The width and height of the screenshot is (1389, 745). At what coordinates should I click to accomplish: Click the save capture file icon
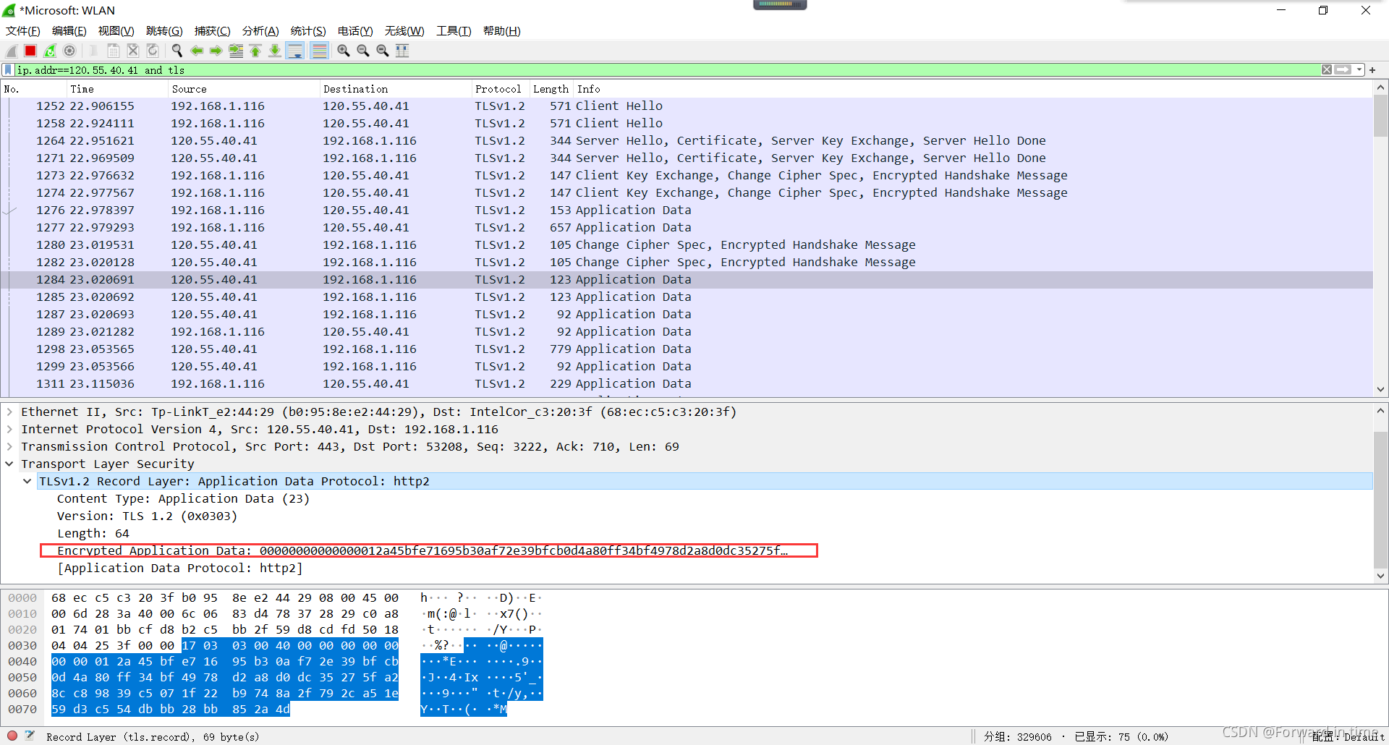click(x=114, y=51)
